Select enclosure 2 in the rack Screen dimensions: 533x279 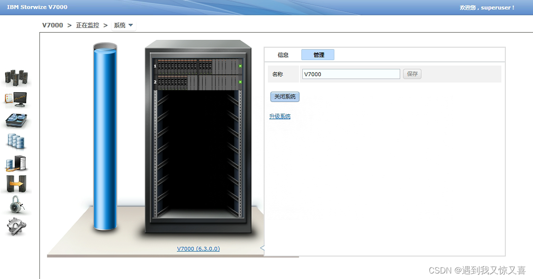click(198, 83)
